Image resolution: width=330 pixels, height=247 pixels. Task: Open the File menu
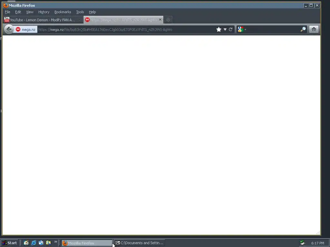pyautogui.click(x=7, y=12)
